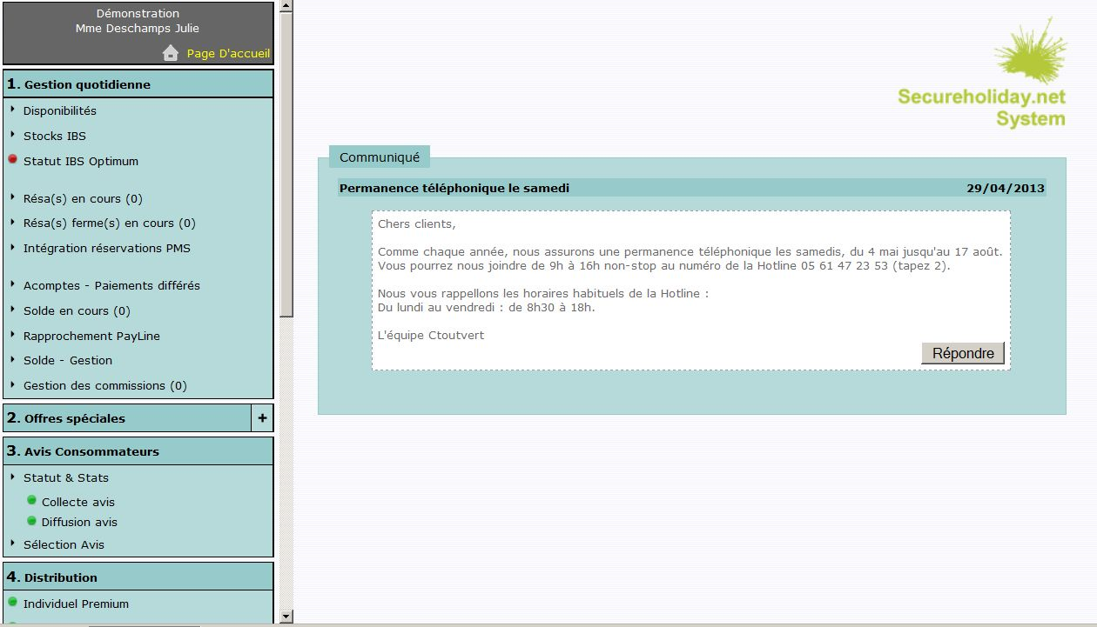Screen dimensions: 1097x627
Task: Click the arrow beside Statut & Stats
Action: (x=13, y=477)
